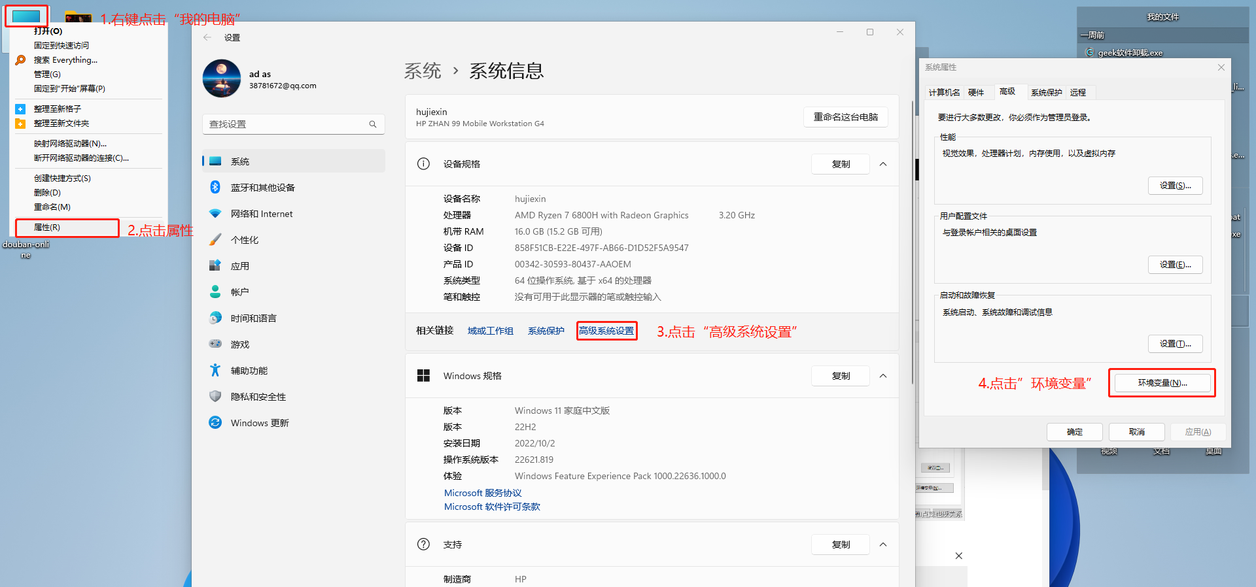This screenshot has width=1256, height=587.
Task: Open 环境变量(N) button
Action: click(1162, 383)
